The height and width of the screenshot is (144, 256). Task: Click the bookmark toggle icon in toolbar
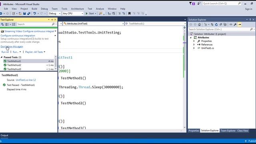coord(129,14)
